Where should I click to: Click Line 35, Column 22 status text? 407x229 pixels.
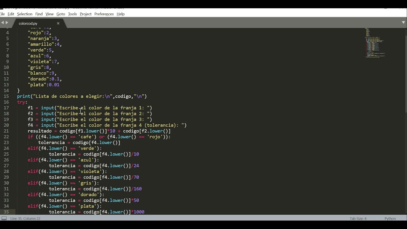click(25, 219)
